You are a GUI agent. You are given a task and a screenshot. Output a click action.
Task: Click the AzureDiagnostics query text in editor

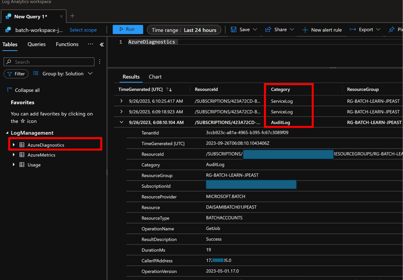pos(151,42)
